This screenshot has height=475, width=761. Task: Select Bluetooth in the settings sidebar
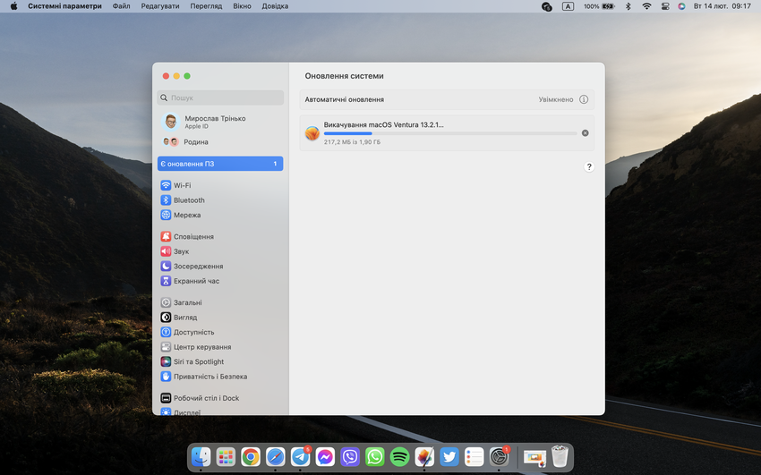[188, 200]
